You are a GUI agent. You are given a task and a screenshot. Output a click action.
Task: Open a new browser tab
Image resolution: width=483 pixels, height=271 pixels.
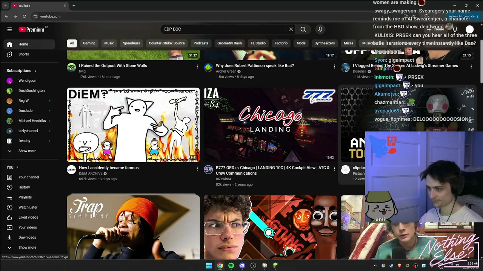coord(74,6)
